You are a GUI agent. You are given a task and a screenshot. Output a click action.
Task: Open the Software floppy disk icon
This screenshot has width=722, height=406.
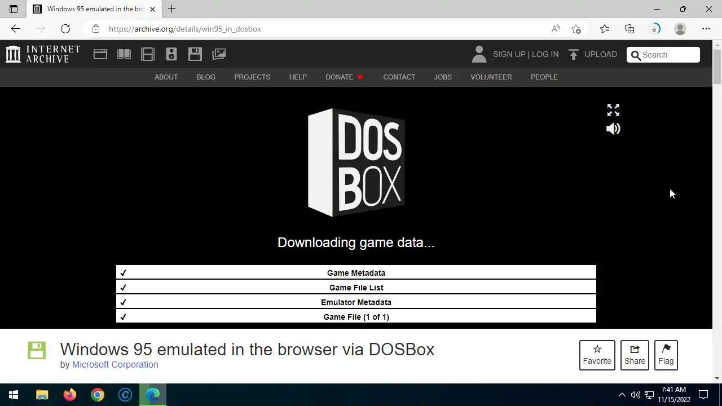pyautogui.click(x=195, y=54)
